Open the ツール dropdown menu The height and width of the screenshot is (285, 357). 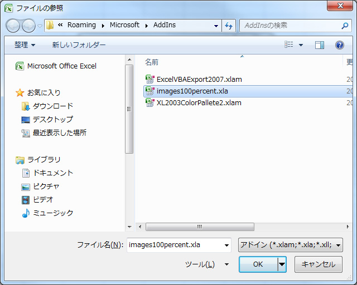(x=207, y=264)
